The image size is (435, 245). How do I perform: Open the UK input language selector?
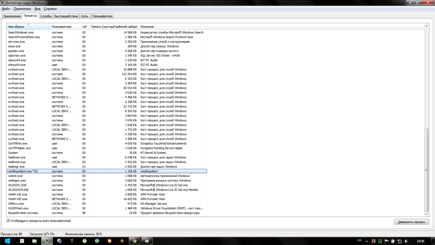(x=359, y=241)
